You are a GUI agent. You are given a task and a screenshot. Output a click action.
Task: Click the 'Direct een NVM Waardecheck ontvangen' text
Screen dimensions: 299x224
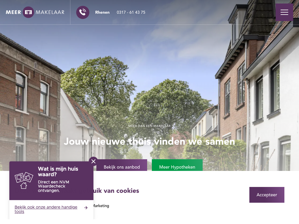click(x=54, y=186)
